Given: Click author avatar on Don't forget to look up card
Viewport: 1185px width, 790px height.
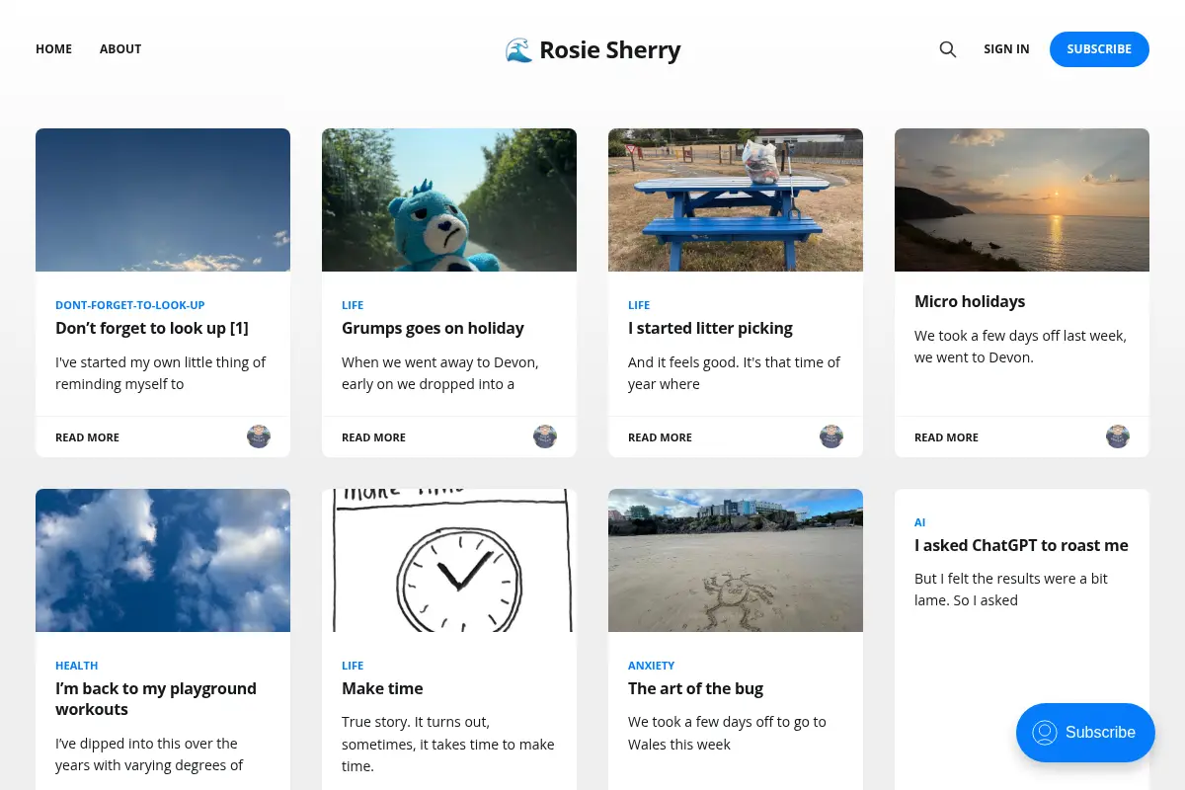Looking at the screenshot, I should coord(259,436).
